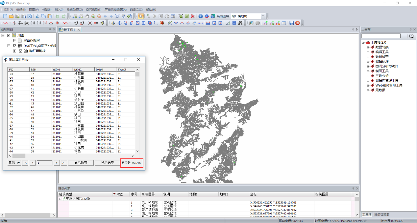
Task: Click the blue feature info icon
Action: tap(201, 16)
